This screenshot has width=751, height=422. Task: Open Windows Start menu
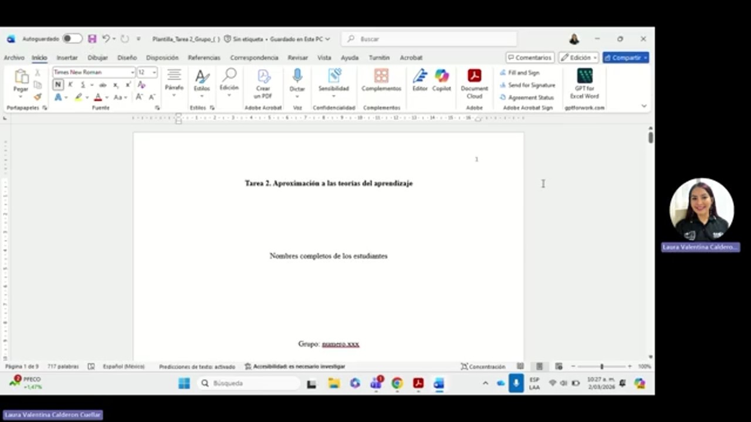(184, 383)
